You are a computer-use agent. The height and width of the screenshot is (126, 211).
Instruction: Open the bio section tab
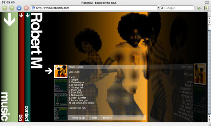coord(21,118)
